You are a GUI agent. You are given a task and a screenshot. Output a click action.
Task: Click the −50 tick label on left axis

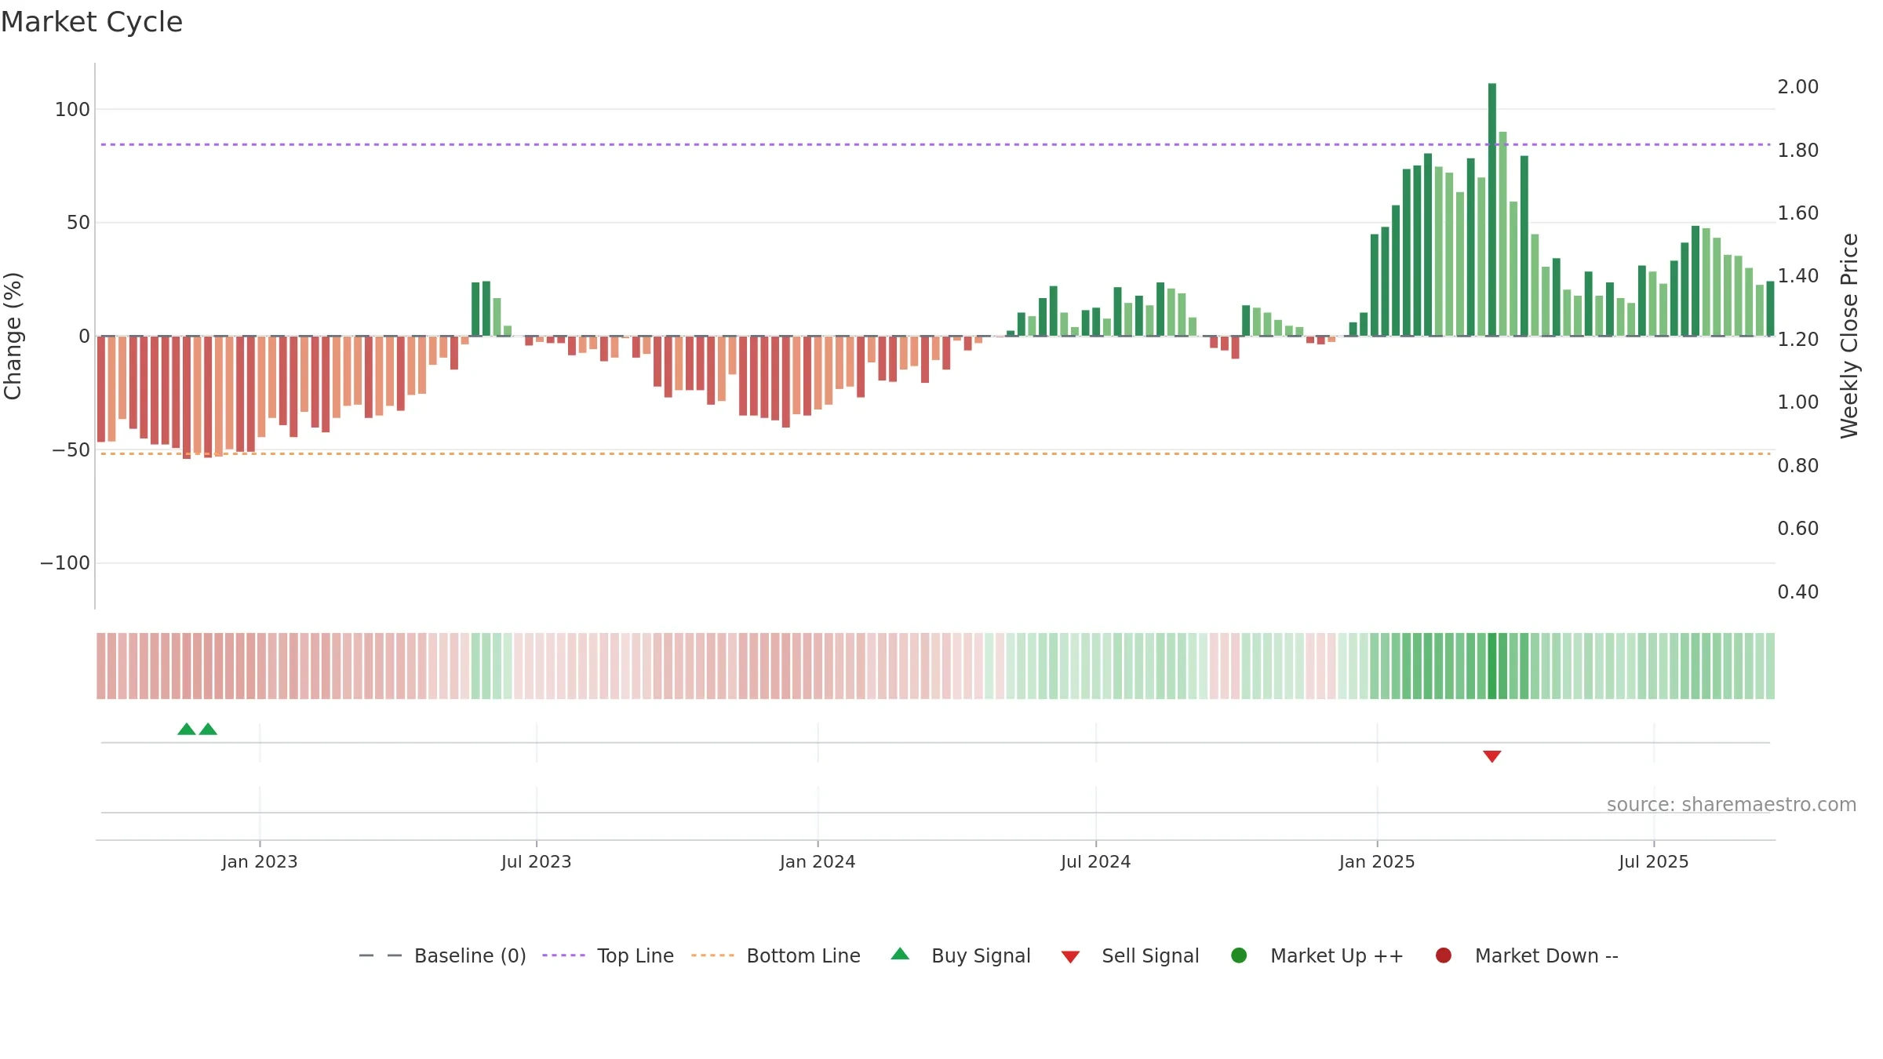pyautogui.click(x=71, y=450)
